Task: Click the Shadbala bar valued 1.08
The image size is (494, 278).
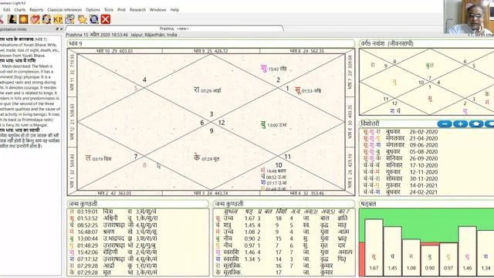Action: [x=411, y=257]
